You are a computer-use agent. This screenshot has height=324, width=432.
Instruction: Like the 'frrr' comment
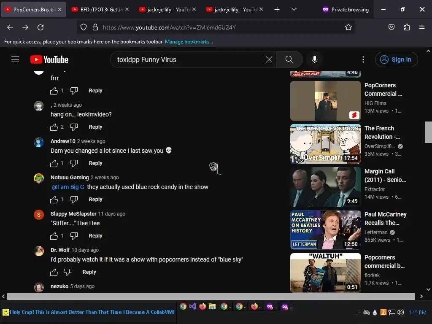click(54, 91)
